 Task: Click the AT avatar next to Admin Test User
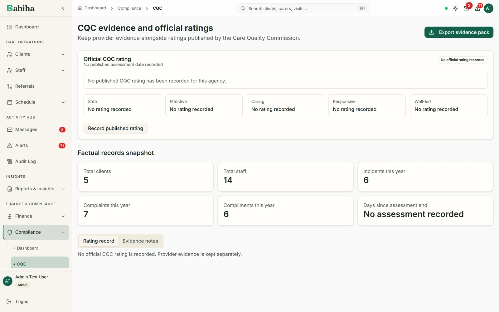[7, 281]
